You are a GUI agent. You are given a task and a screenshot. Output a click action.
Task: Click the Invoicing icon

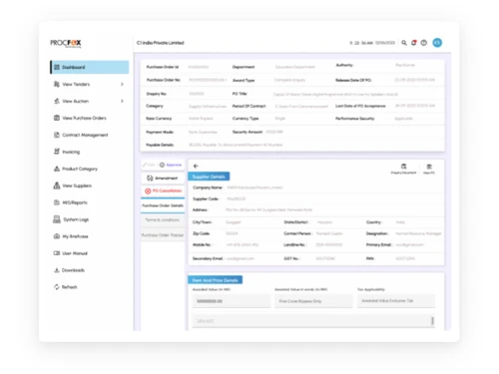pyautogui.click(x=57, y=152)
